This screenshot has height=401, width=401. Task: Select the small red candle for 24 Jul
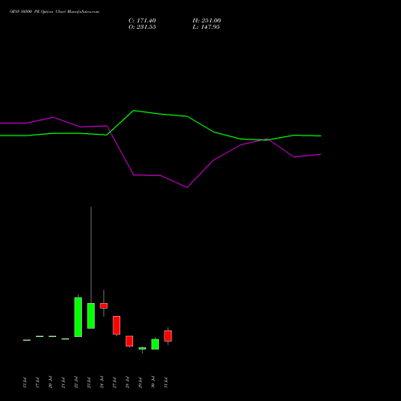[103, 306]
